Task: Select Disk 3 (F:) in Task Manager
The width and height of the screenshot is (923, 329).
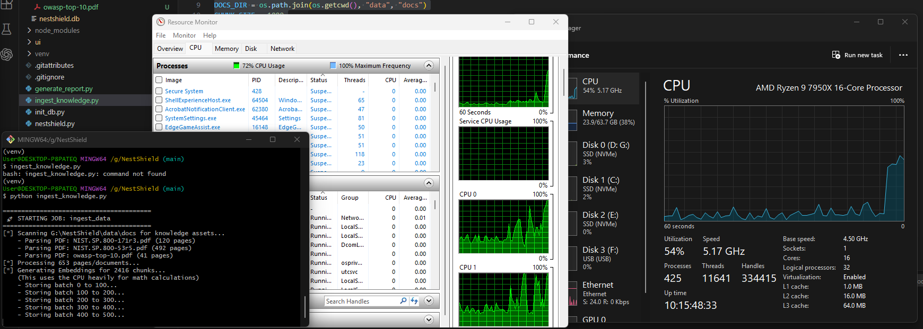Action: pyautogui.click(x=604, y=257)
